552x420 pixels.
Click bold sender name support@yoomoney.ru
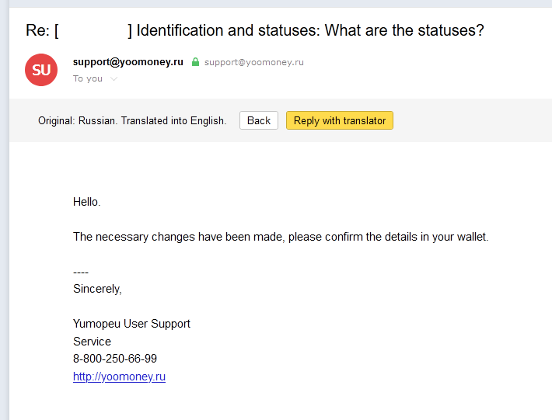tap(128, 62)
